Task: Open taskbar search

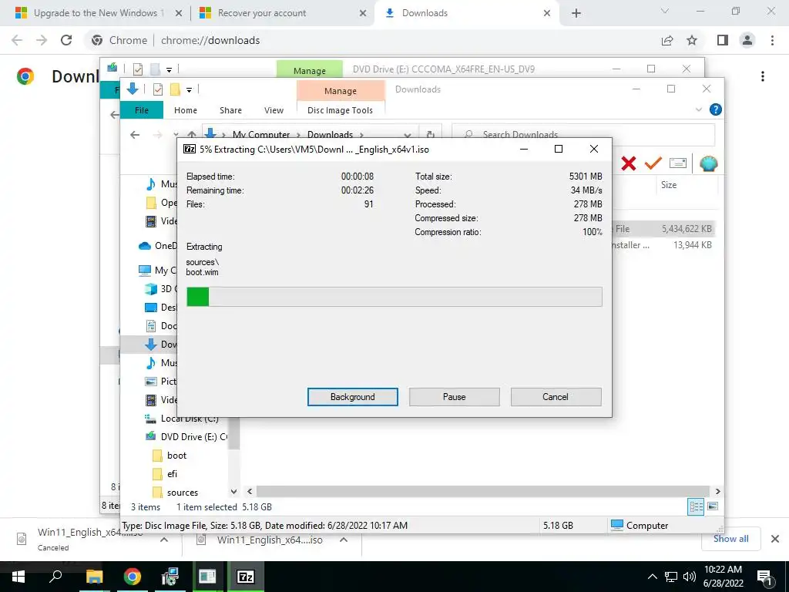Action: pos(55,577)
